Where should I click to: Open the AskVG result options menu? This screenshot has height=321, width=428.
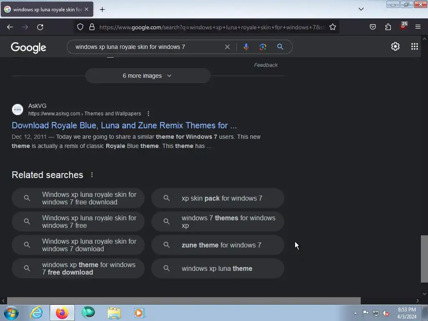[x=148, y=114]
